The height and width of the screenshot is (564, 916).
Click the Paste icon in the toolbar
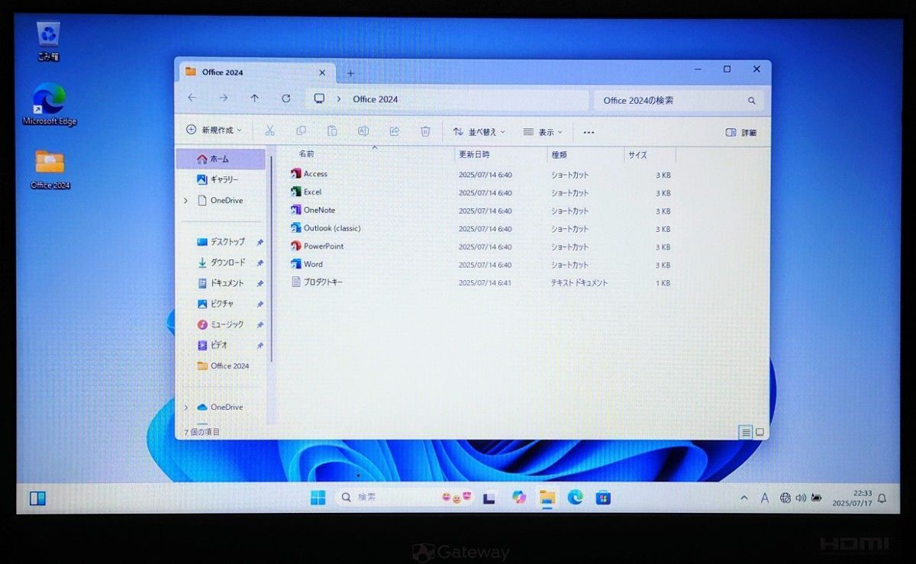[x=332, y=131]
